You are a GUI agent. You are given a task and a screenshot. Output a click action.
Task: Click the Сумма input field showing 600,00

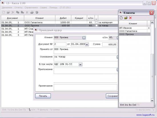click(110, 44)
